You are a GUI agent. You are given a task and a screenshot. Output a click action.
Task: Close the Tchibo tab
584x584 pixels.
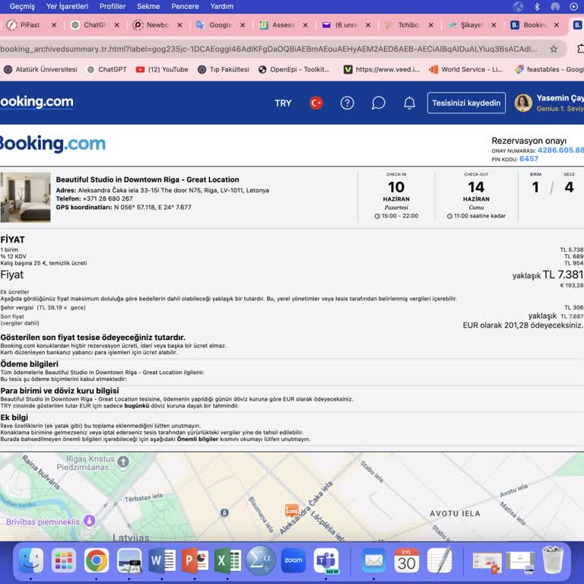coord(430,25)
